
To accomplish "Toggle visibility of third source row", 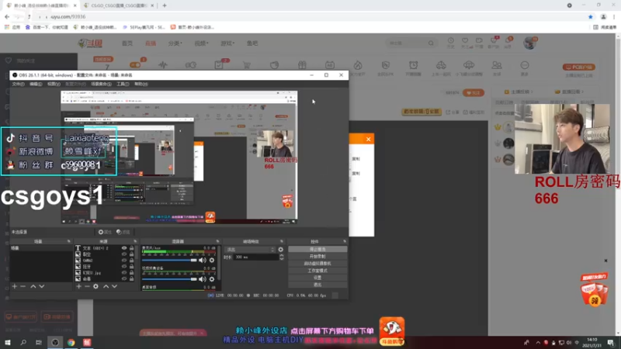I will tap(124, 261).
